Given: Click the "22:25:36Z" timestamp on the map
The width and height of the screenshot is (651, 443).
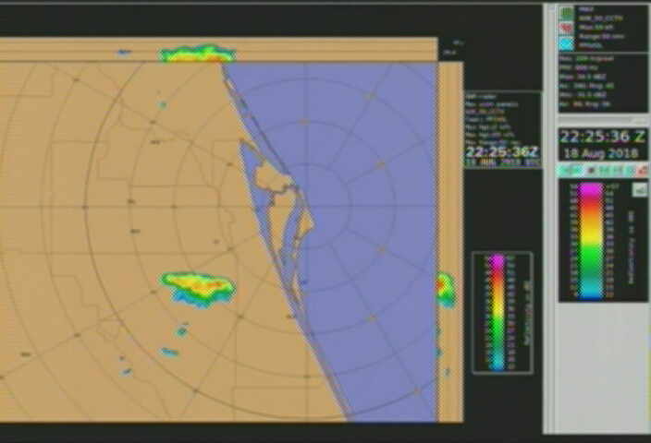Looking at the screenshot, I should point(502,151).
